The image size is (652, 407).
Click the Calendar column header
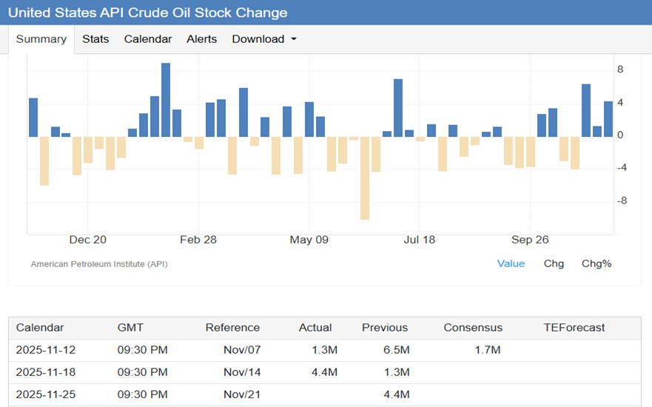pos(40,327)
